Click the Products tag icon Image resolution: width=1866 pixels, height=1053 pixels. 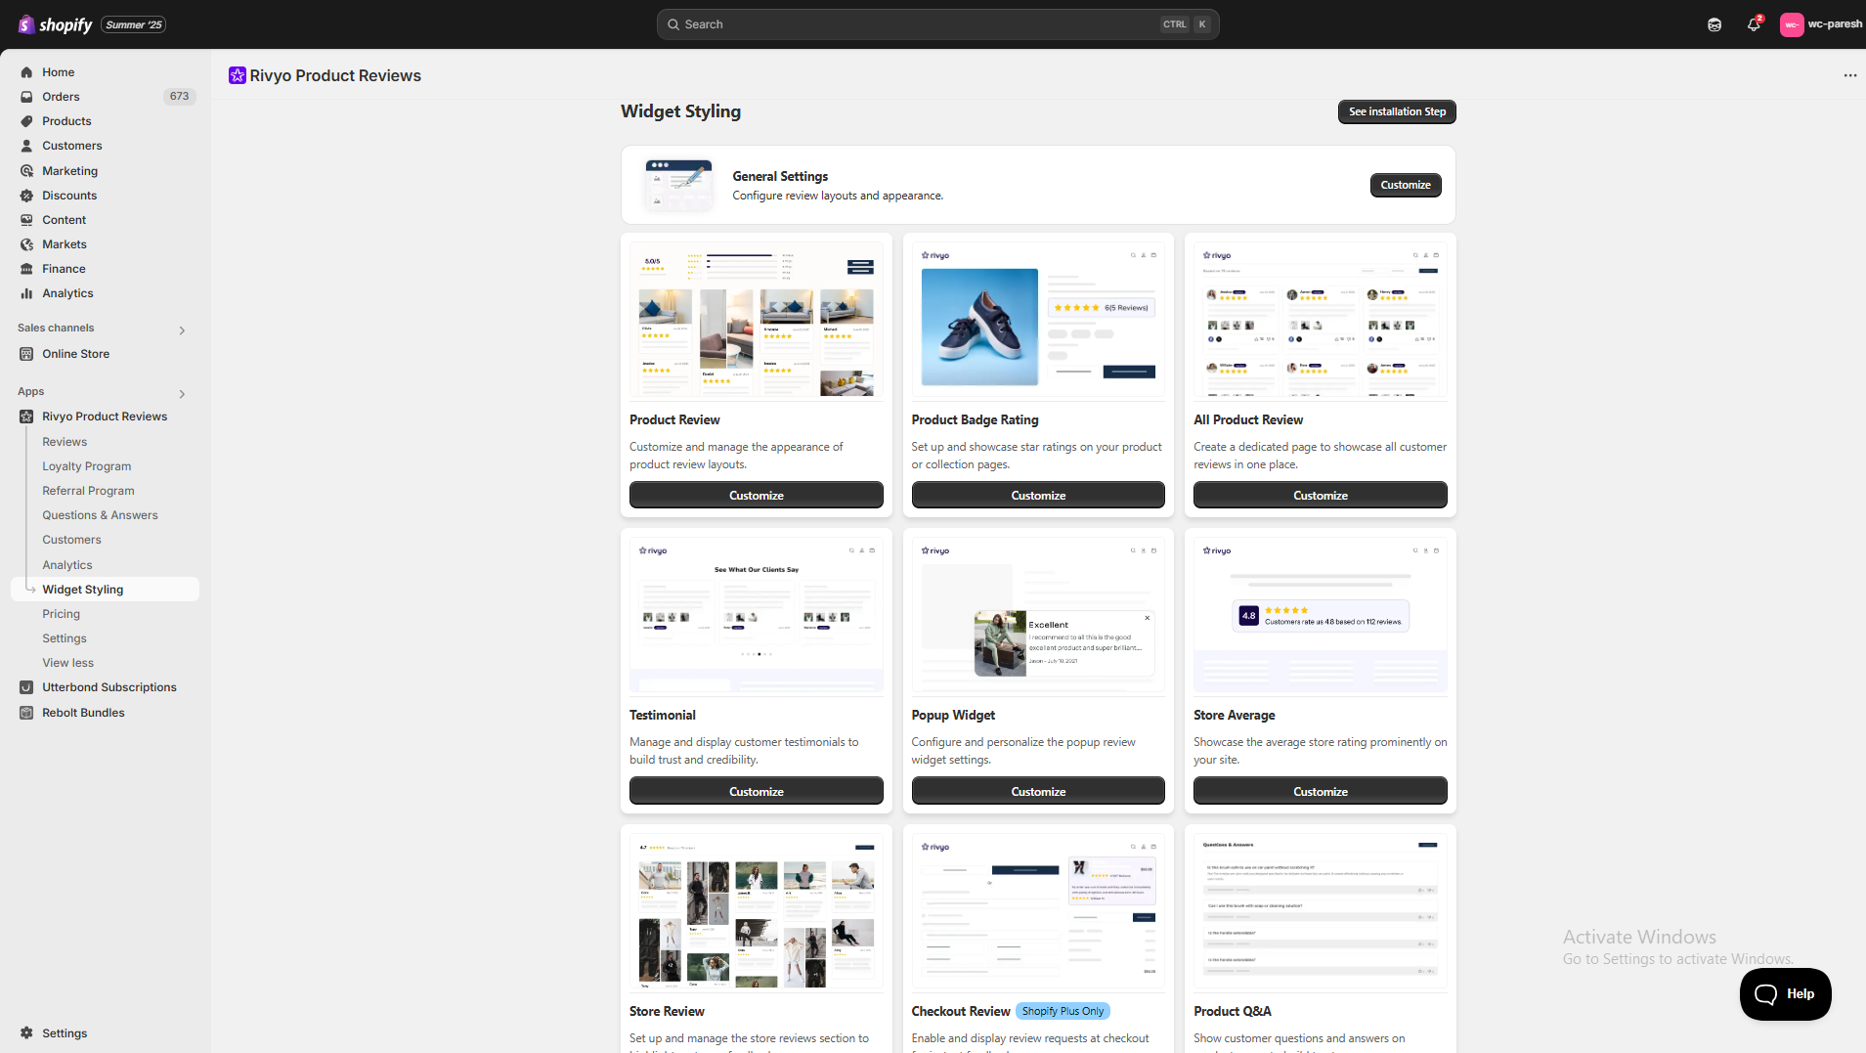pos(26,121)
